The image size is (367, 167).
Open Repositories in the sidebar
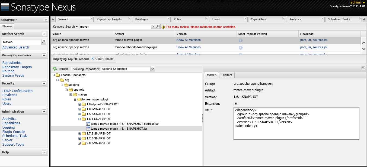[12, 63]
